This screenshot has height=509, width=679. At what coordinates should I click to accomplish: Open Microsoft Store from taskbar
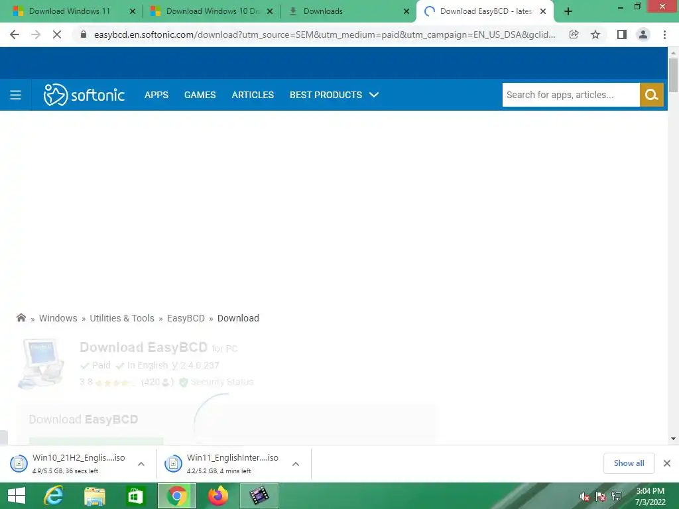[x=135, y=496]
